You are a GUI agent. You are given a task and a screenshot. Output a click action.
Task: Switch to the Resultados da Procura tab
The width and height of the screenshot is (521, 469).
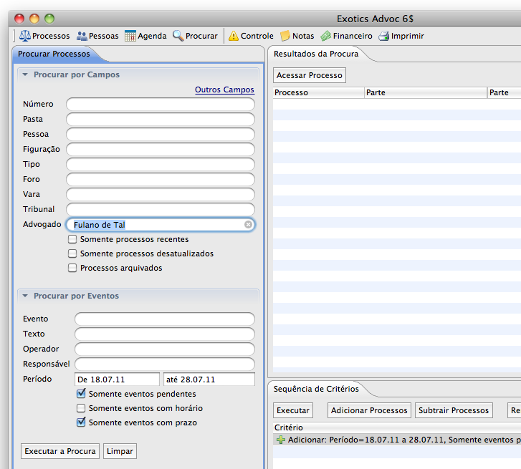point(316,54)
